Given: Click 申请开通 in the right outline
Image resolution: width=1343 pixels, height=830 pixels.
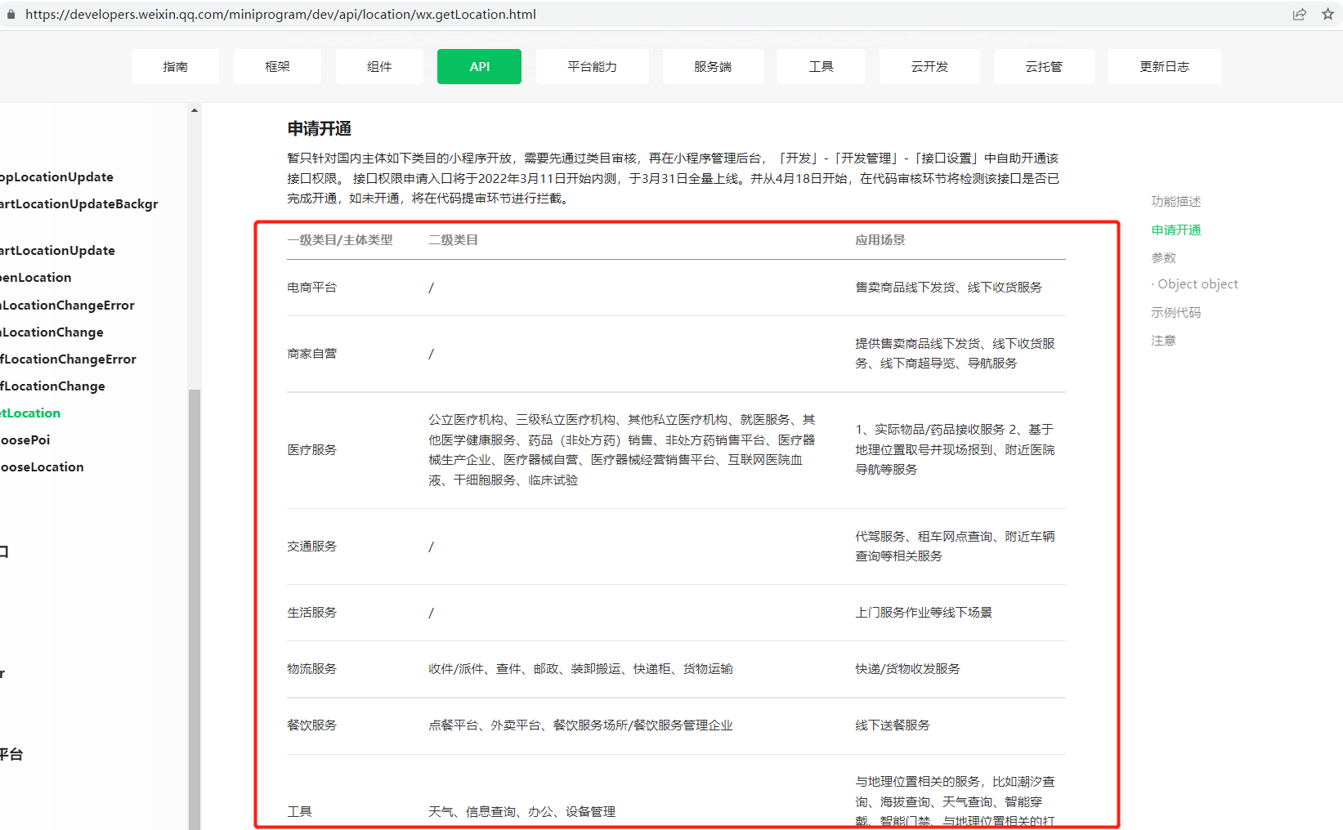Looking at the screenshot, I should click(x=1175, y=230).
